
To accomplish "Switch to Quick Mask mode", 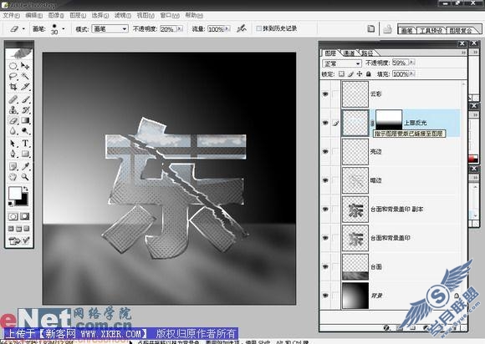I will pos(25,216).
